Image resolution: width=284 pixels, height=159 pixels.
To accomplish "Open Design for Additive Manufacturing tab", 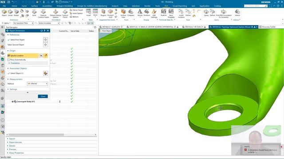I will (x=92, y=6).
